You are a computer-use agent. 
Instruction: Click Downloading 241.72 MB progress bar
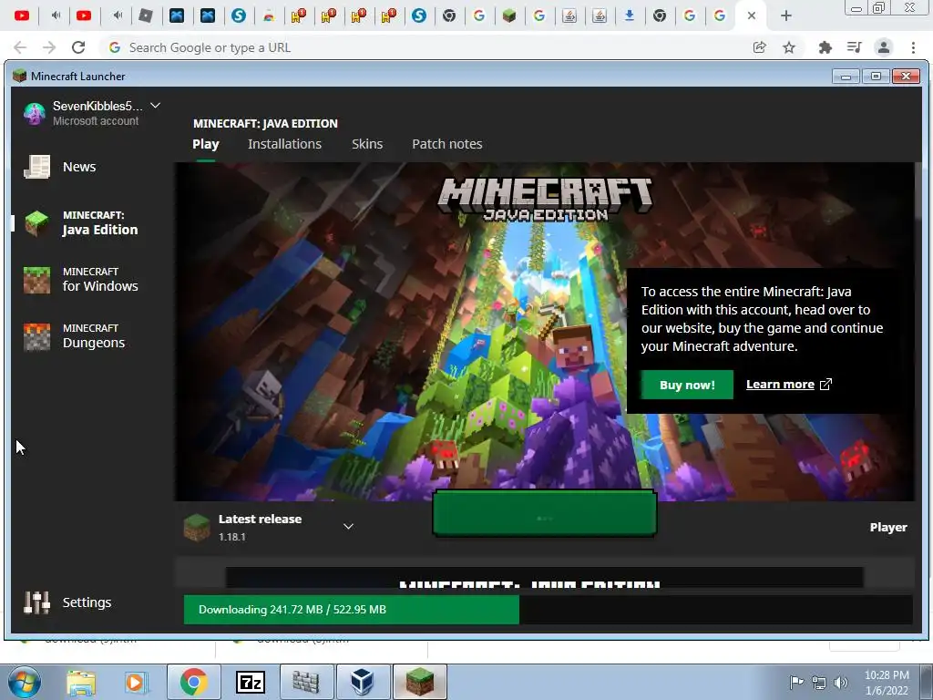548,610
